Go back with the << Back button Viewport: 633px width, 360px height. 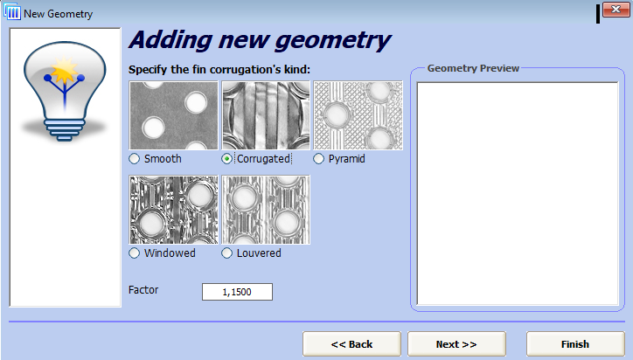pos(351,344)
